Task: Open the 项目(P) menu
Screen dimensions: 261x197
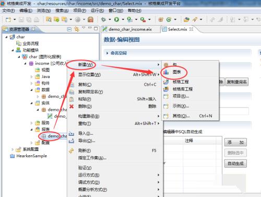Action: [80, 10]
